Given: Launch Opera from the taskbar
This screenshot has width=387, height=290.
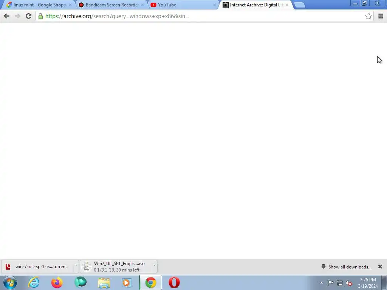Looking at the screenshot, I should pyautogui.click(x=174, y=282).
